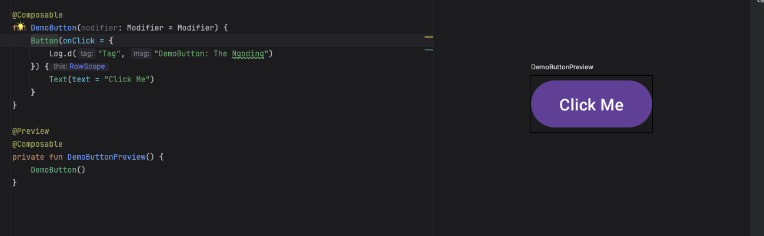Click the Modifier type after the colon
This screenshot has width=764, height=236.
(144, 28)
